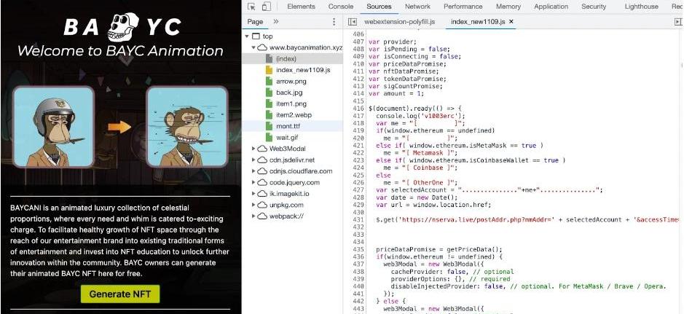Collapse the top frame tree node
Image resolution: width=684 pixels, height=314 pixels.
248,36
